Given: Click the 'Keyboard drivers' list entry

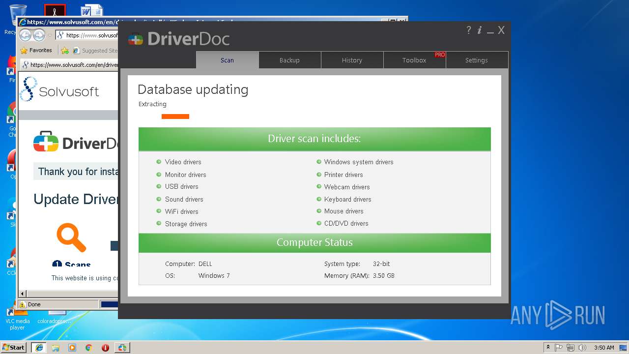Looking at the screenshot, I should [x=347, y=199].
